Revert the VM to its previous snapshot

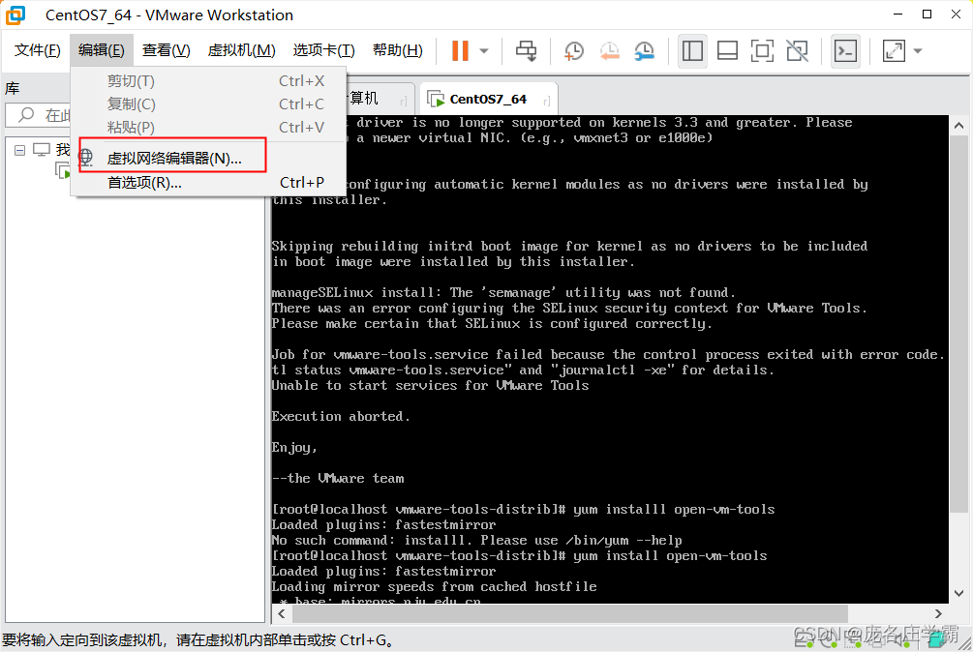(609, 51)
